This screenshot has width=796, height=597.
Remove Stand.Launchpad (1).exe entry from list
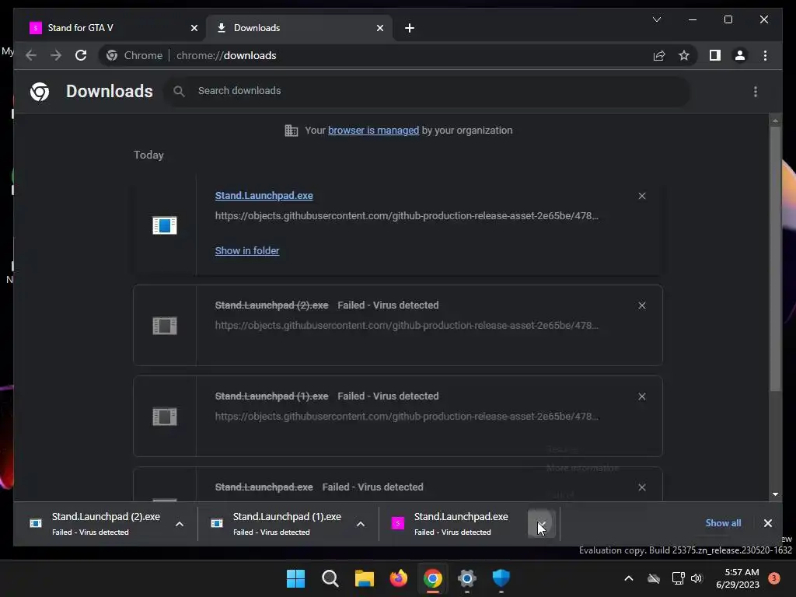641,396
